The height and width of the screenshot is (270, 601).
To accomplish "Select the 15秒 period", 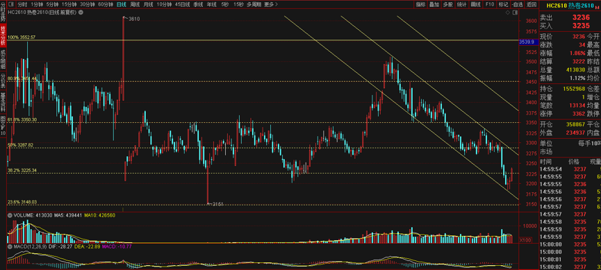I will tap(238, 5).
